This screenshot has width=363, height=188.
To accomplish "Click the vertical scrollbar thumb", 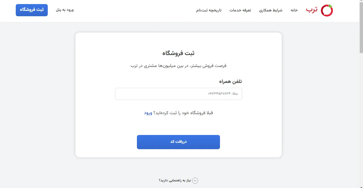I will pos(361,28).
